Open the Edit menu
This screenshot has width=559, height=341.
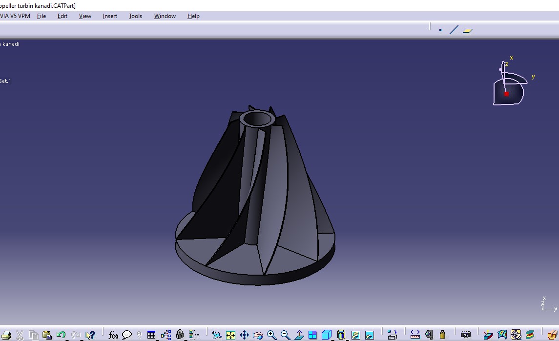coord(62,16)
